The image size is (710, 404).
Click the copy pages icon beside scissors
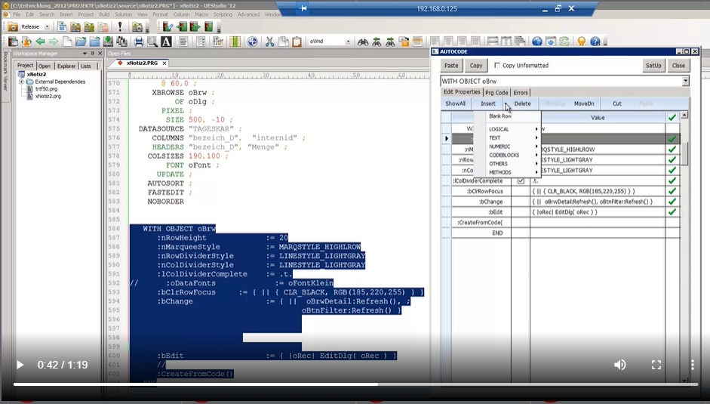point(283,42)
